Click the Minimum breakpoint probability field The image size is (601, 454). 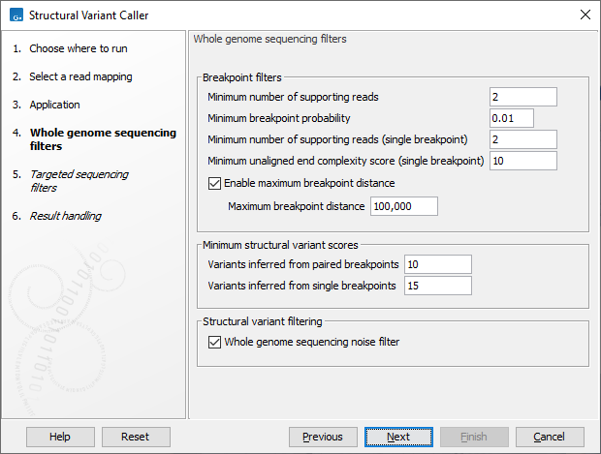[522, 118]
